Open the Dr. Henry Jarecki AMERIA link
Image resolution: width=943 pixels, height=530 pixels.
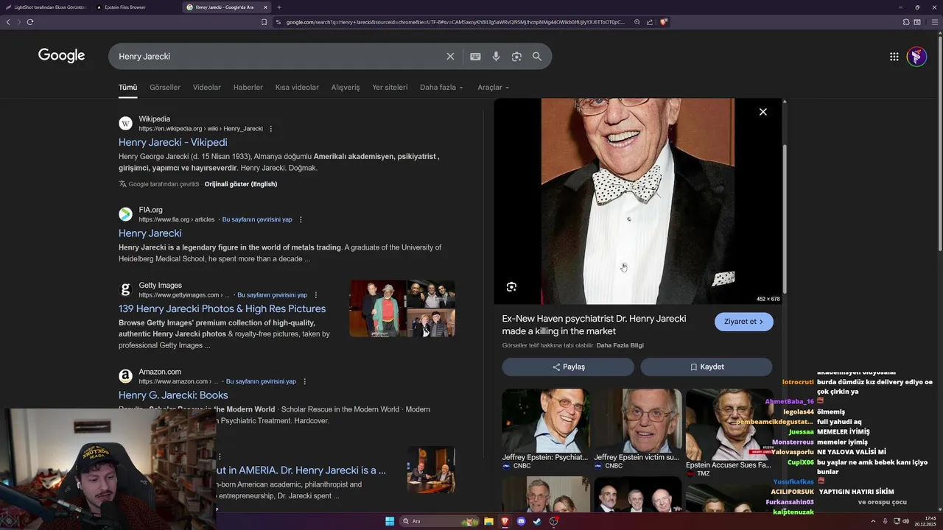tap(300, 470)
